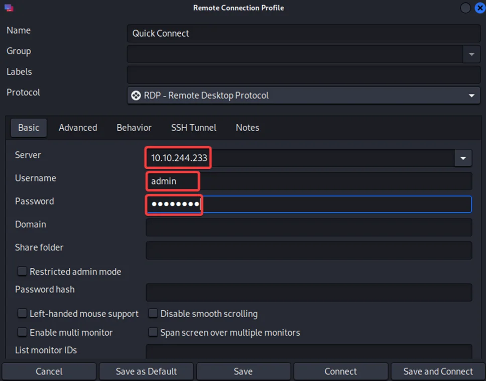The image size is (486, 381).
Task: Expand the Group dropdown arrow
Action: tap(471, 54)
